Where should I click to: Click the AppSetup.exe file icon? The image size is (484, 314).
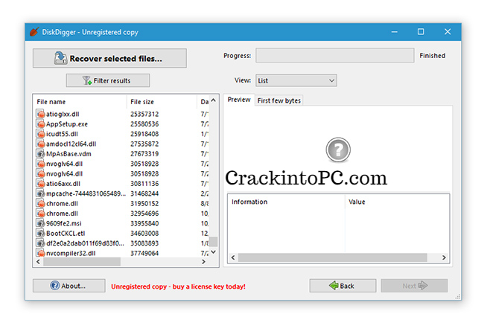40,124
